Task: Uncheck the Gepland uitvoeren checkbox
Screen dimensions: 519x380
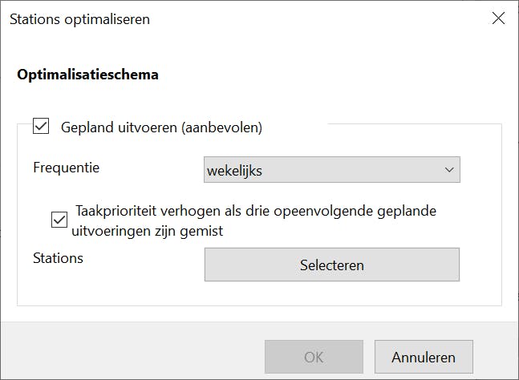Action: coord(41,126)
